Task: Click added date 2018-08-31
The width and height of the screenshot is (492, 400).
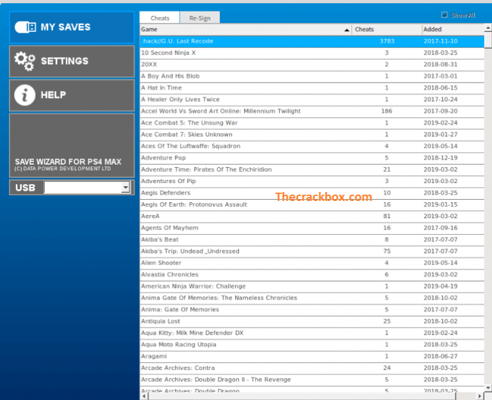Action: 441,64
